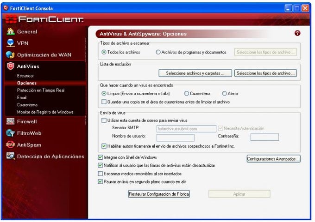Minimize the FortiClient Consola window
The image size is (315, 222).
point(288,8)
